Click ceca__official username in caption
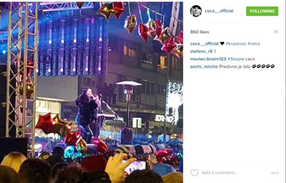This screenshot has width=286, height=183. click(x=204, y=44)
